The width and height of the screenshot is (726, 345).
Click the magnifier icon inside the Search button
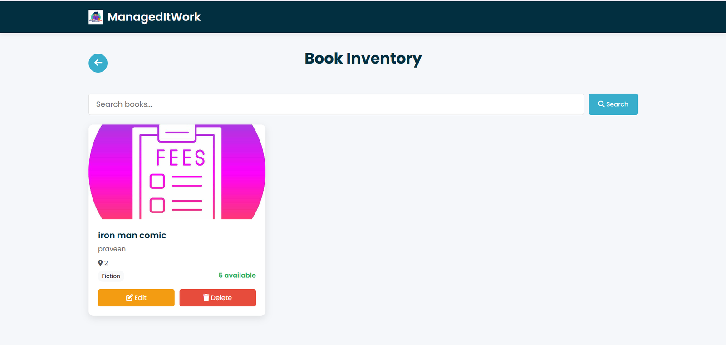[601, 104]
